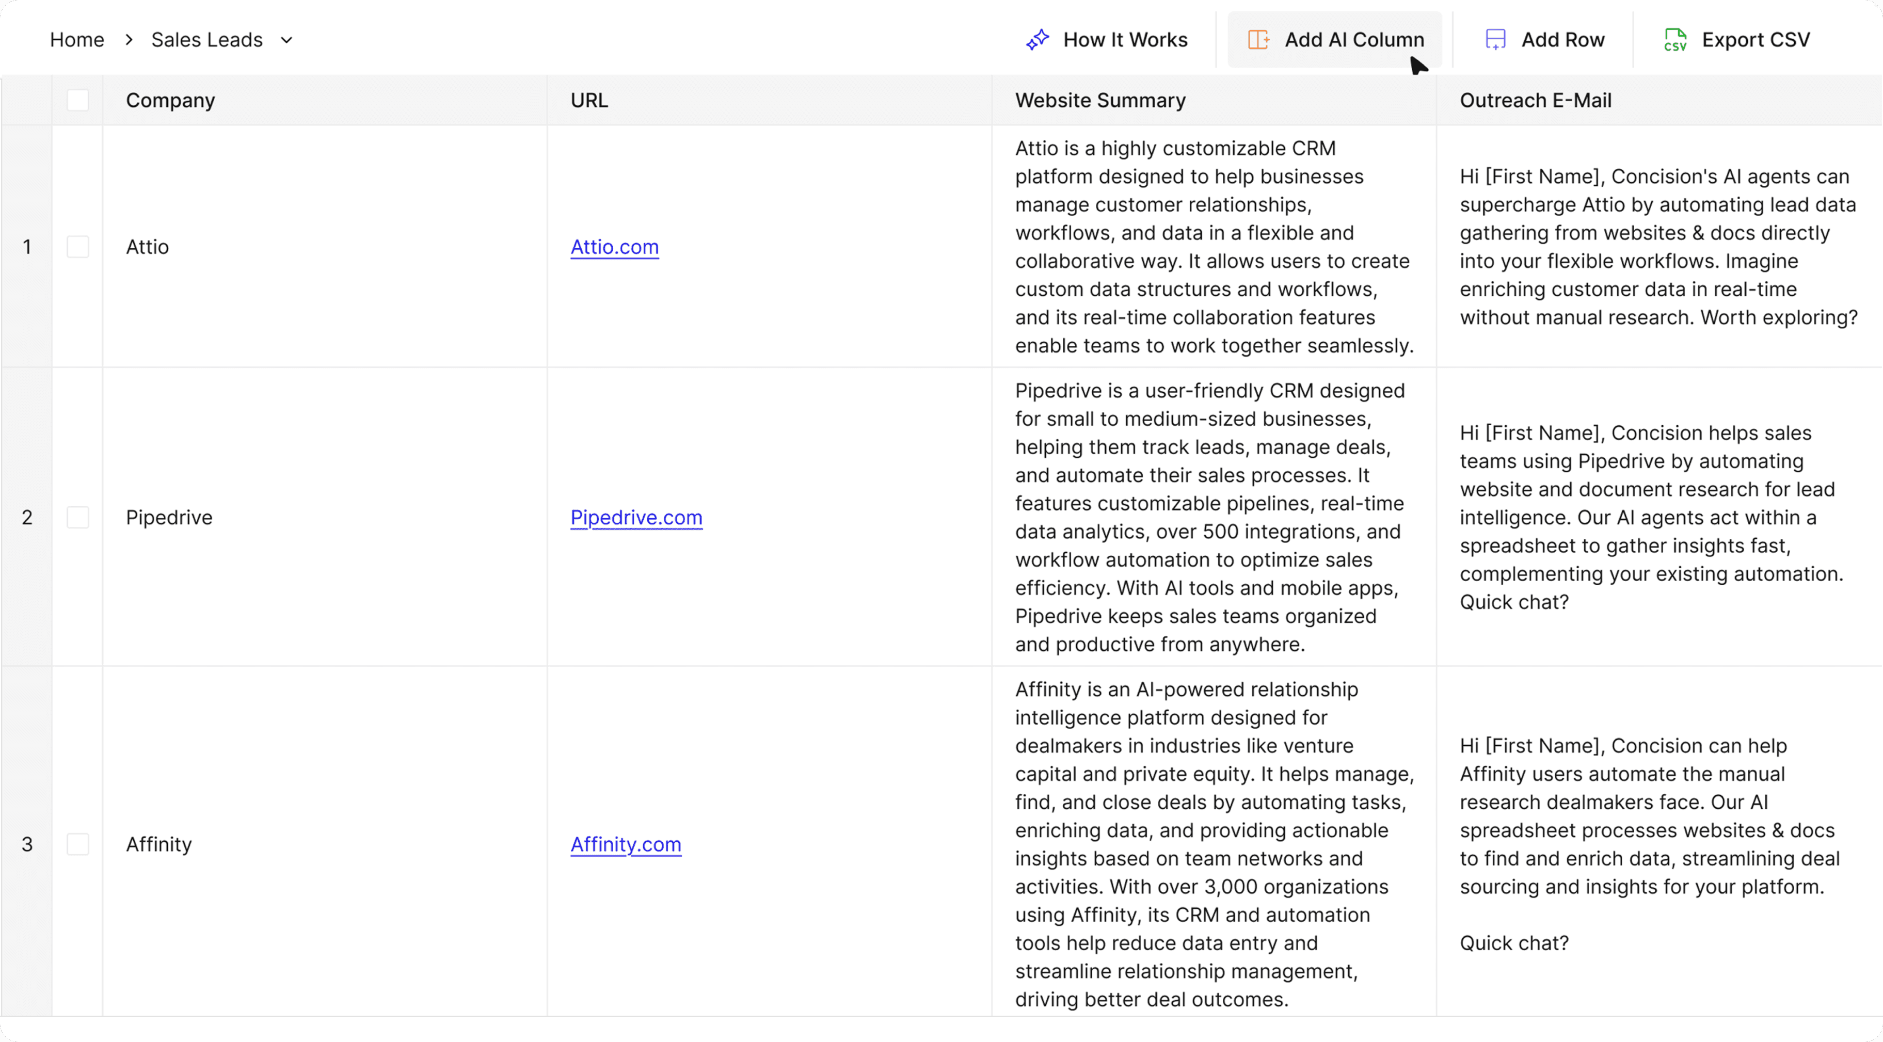Select the Attio row checkbox
The width and height of the screenshot is (1883, 1042).
[77, 247]
